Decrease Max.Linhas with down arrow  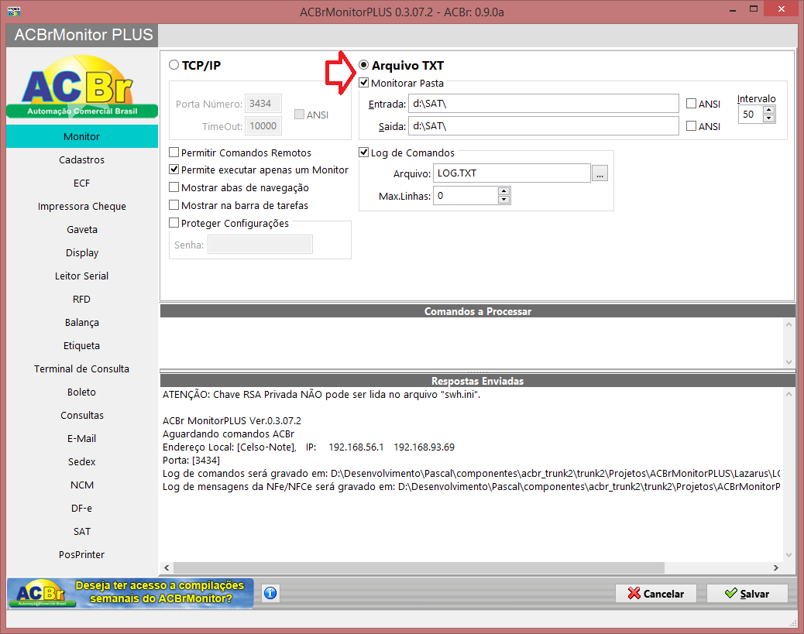point(503,200)
